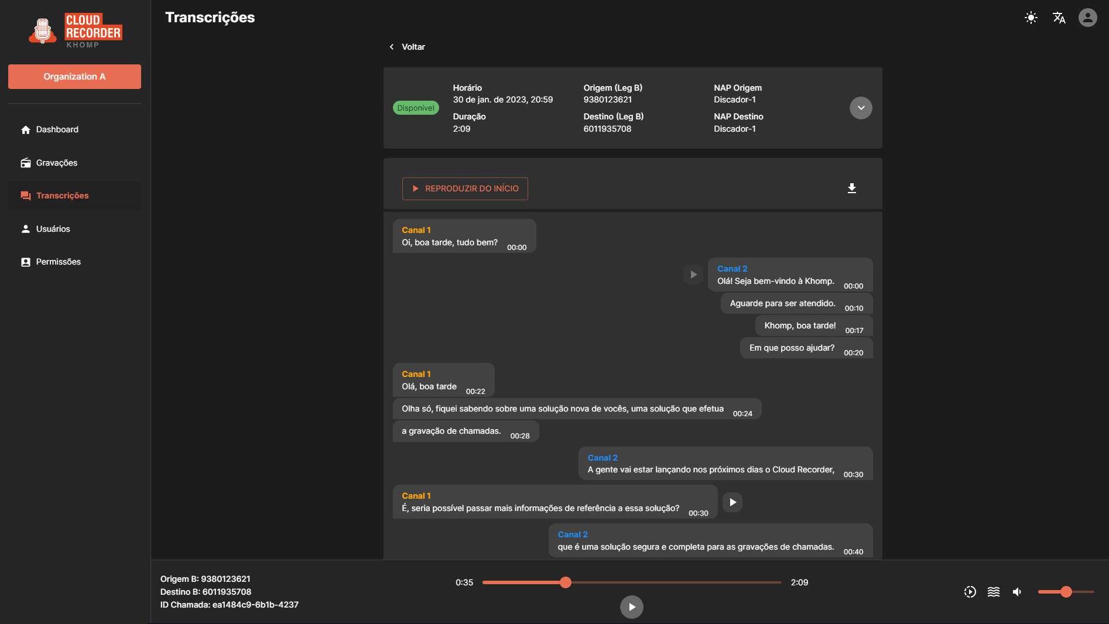The width and height of the screenshot is (1109, 624).
Task: Click Reproduzir do Início button
Action: 465,188
